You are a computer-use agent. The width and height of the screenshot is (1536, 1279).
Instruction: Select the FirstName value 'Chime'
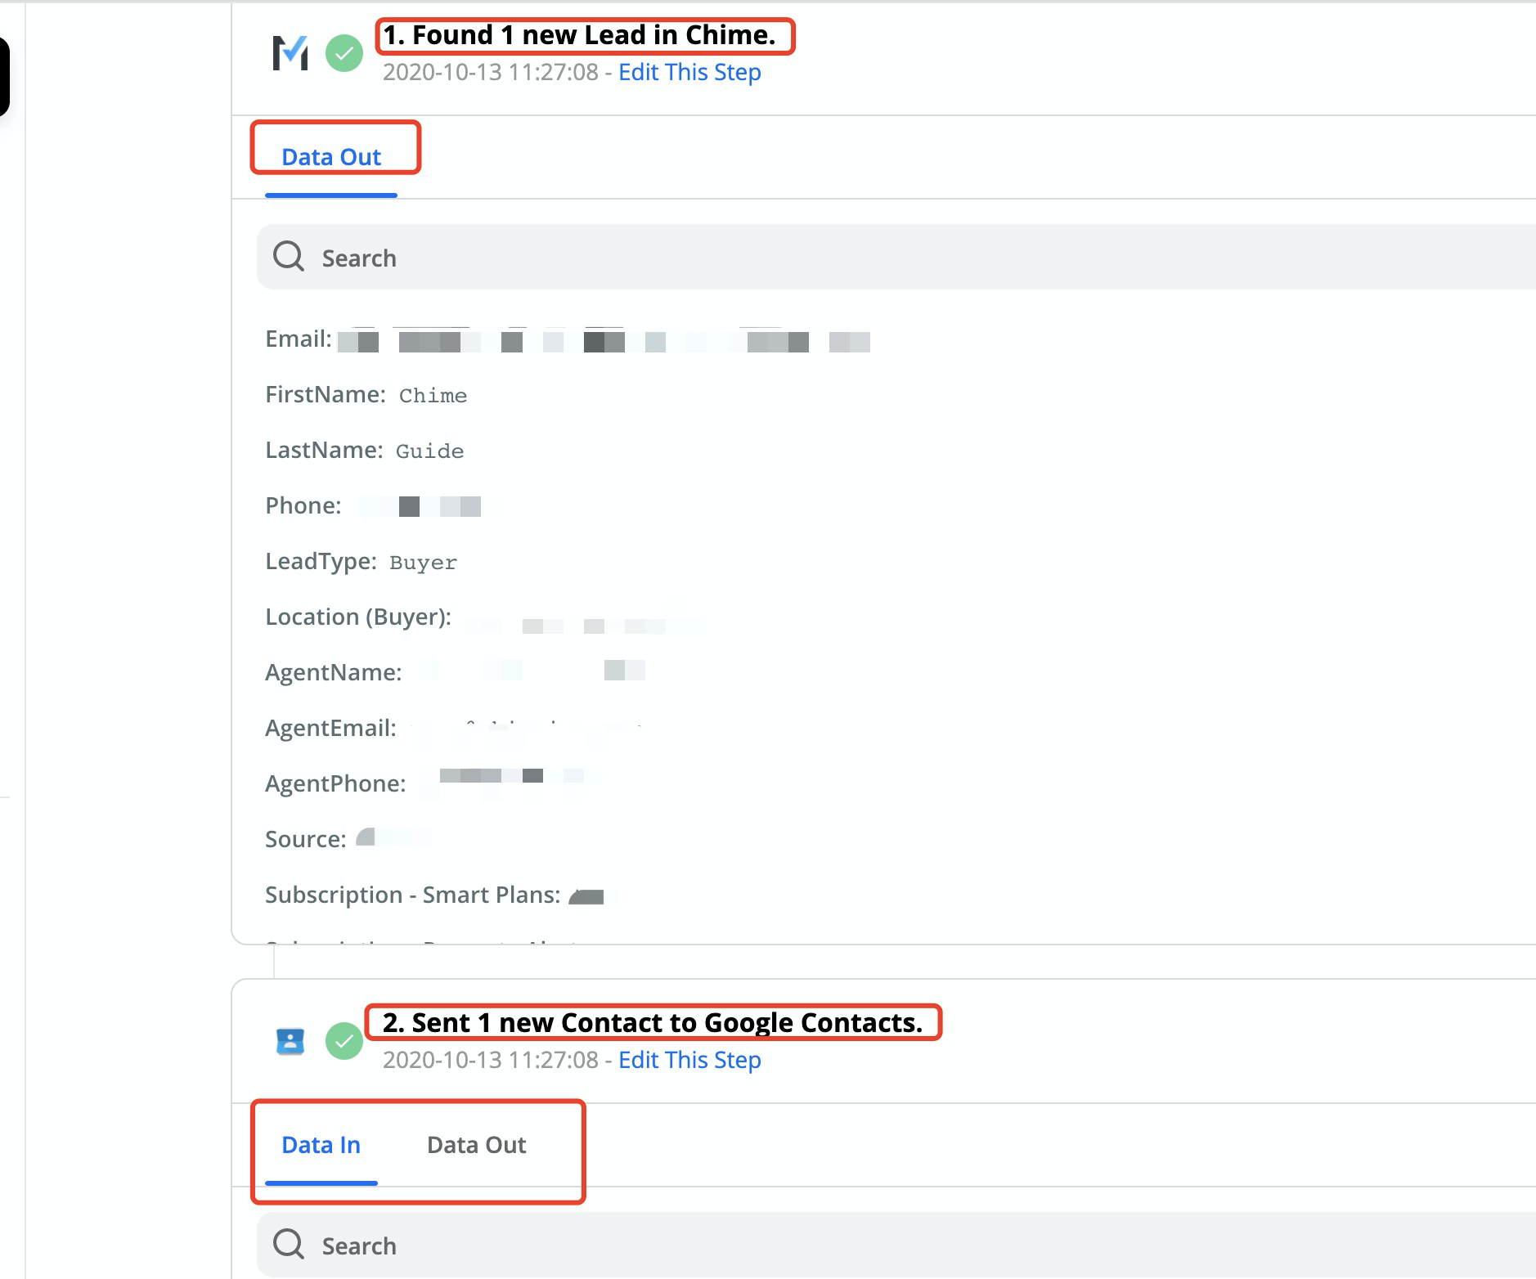click(x=433, y=396)
